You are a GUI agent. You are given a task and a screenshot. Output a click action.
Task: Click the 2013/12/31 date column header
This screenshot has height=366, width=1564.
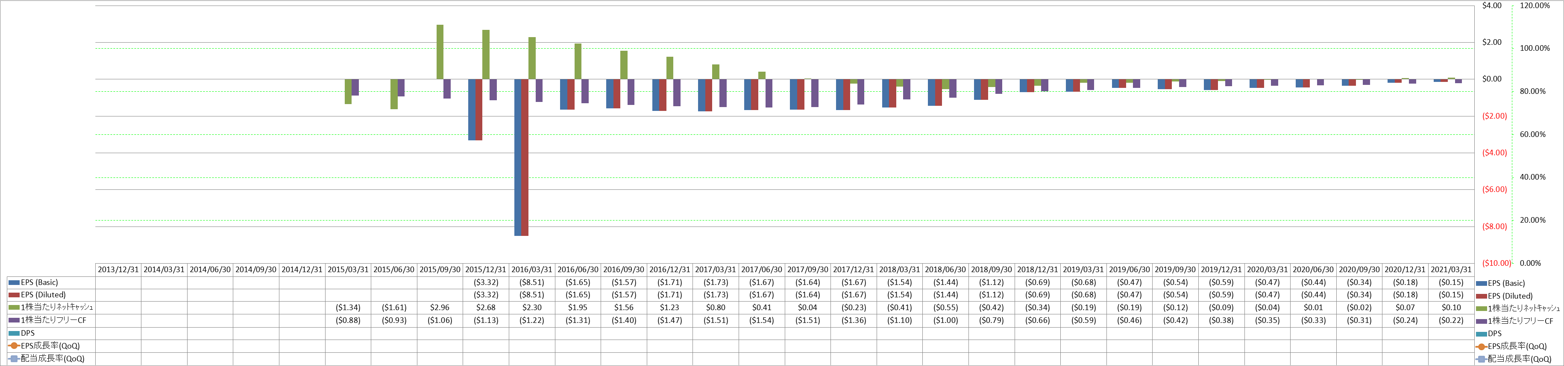tap(118, 270)
